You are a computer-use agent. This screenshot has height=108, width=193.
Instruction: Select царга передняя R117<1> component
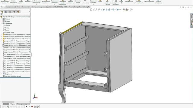click(x=17, y=54)
